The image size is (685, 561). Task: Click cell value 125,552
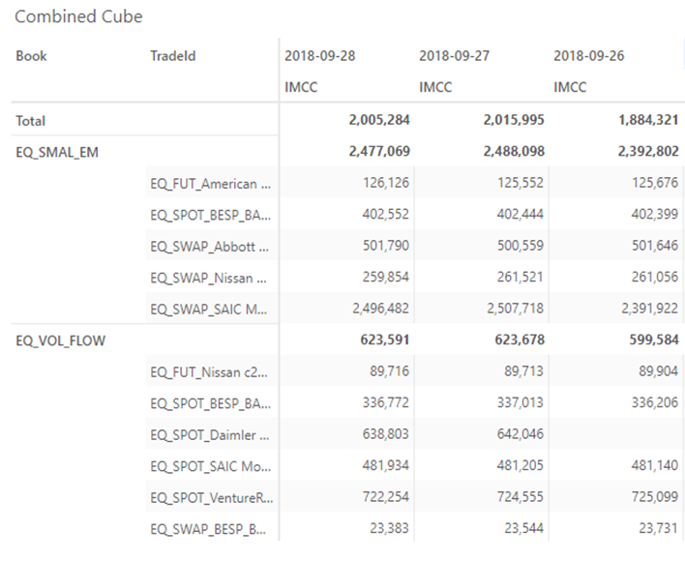point(521,183)
